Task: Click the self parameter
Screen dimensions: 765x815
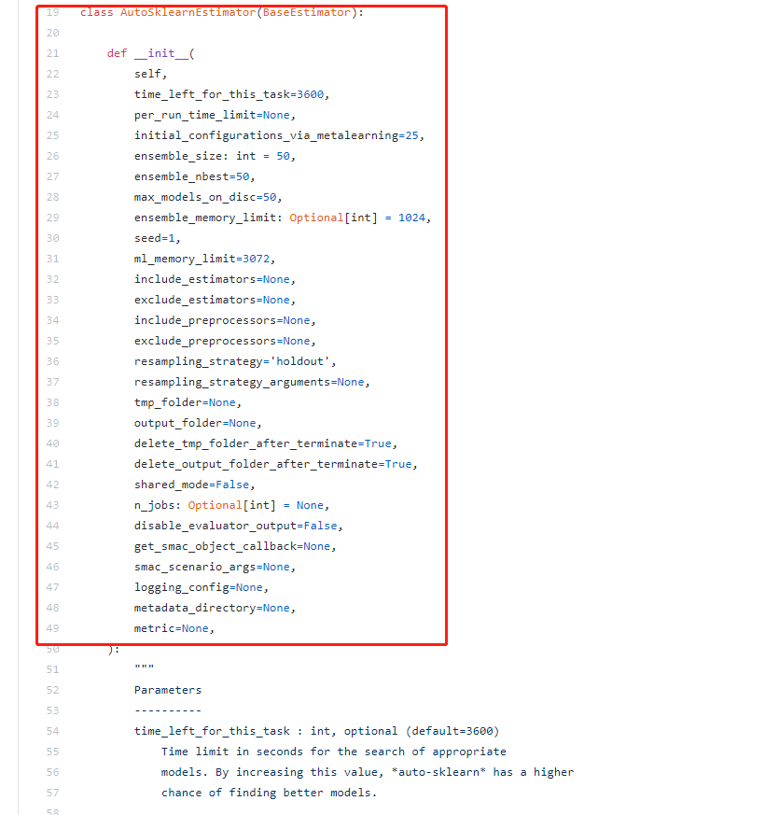Action: pyautogui.click(x=147, y=74)
